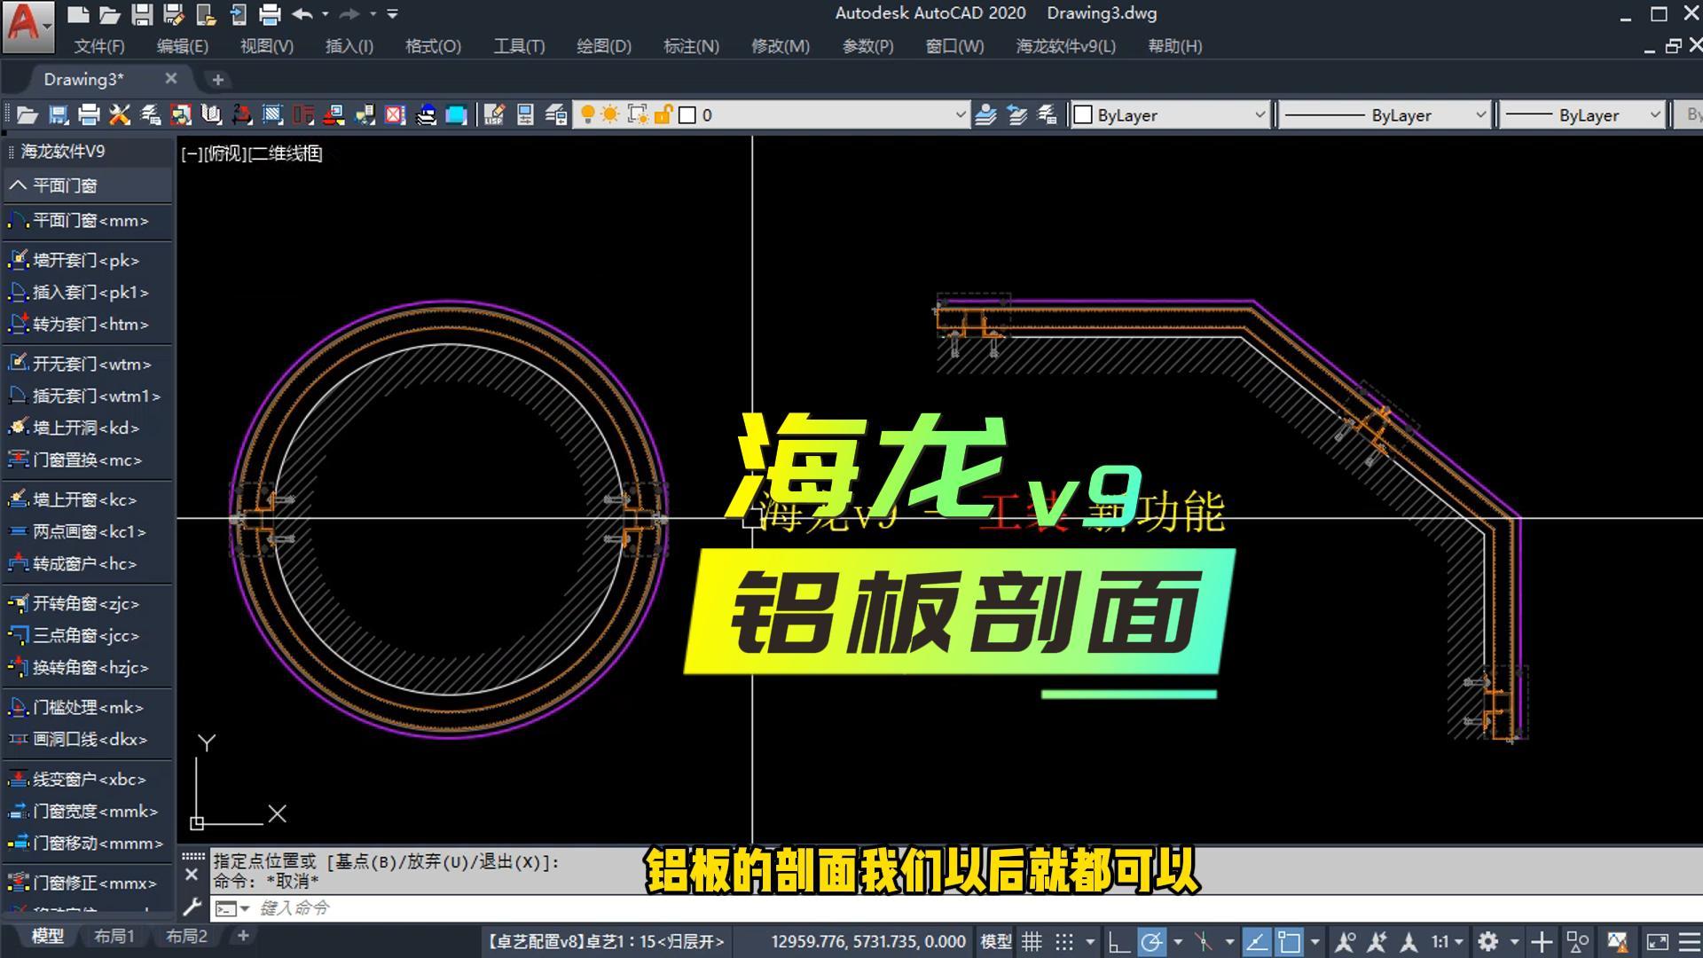Click the red crossed-box icon in toolbar
This screenshot has width=1703, height=958.
tap(395, 114)
